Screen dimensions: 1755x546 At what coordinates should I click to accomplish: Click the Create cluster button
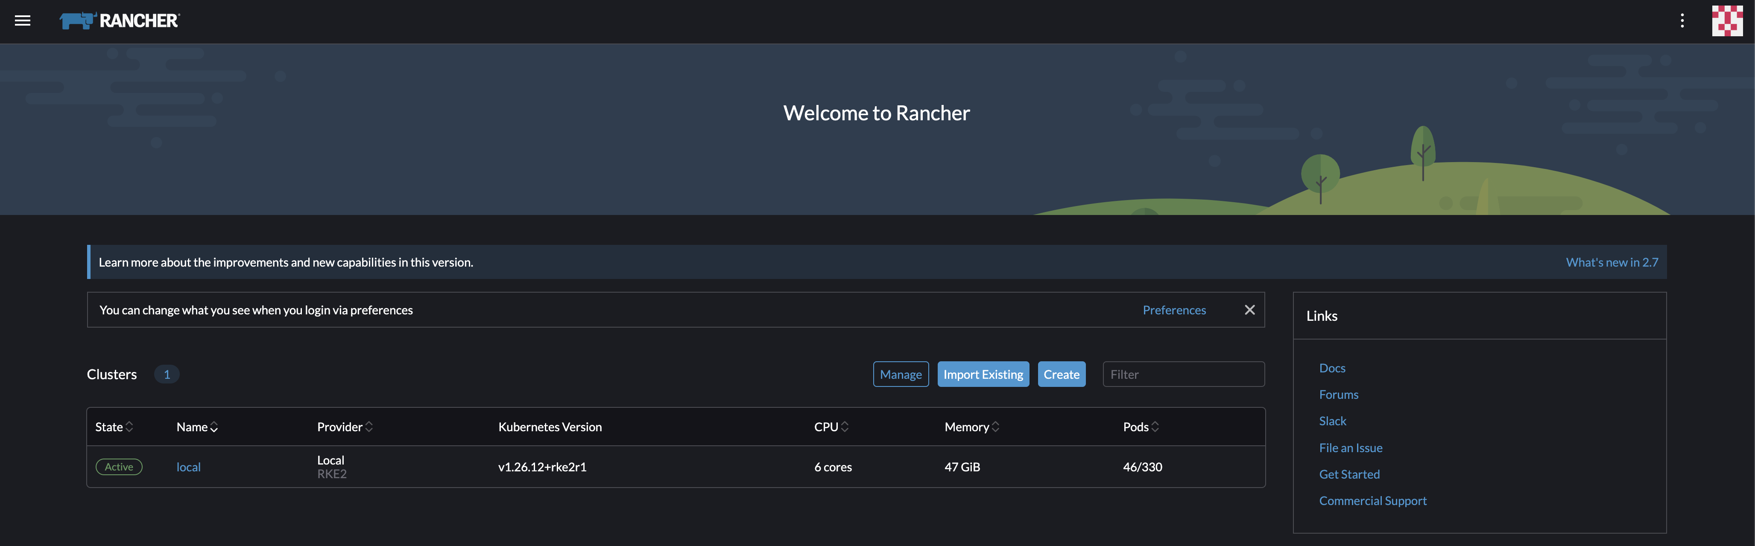[x=1062, y=375]
